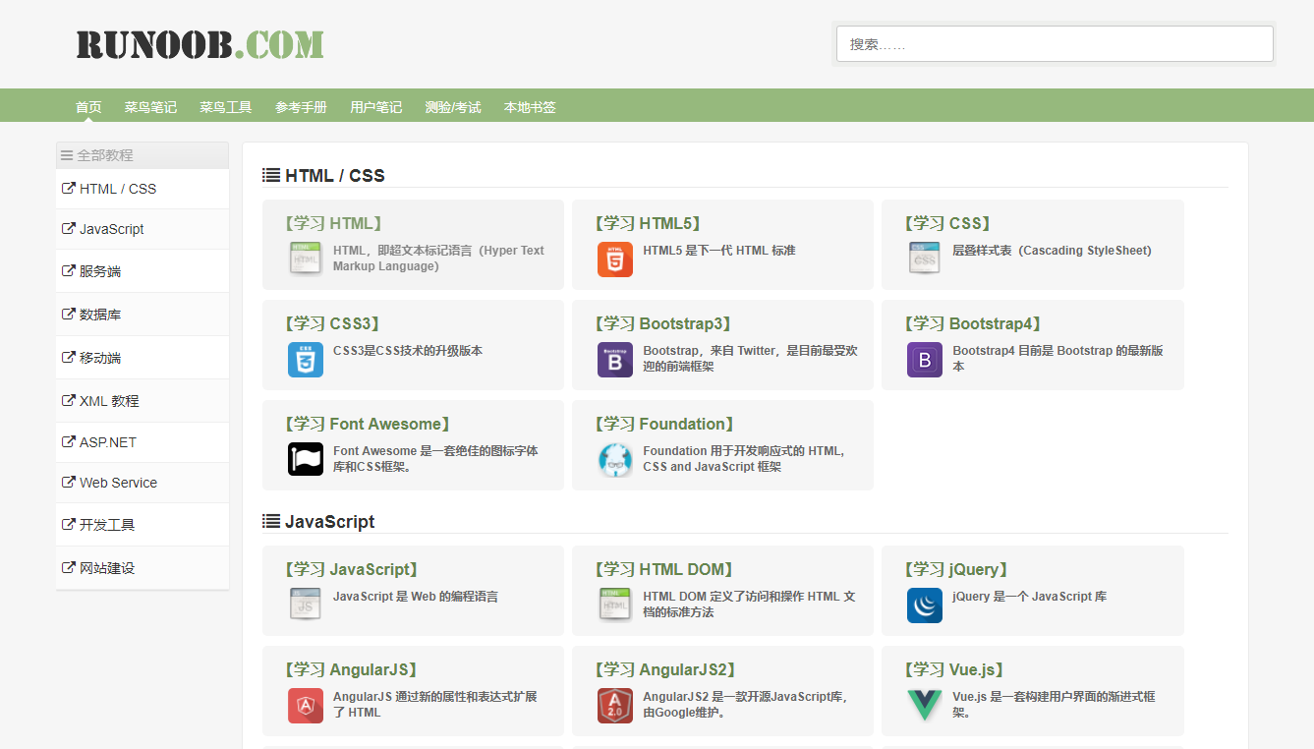Select 本地书签 in the top navigation
This screenshot has height=749, width=1314.
pyautogui.click(x=530, y=107)
